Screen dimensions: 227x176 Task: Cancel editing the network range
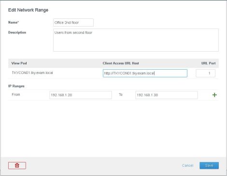(187, 165)
